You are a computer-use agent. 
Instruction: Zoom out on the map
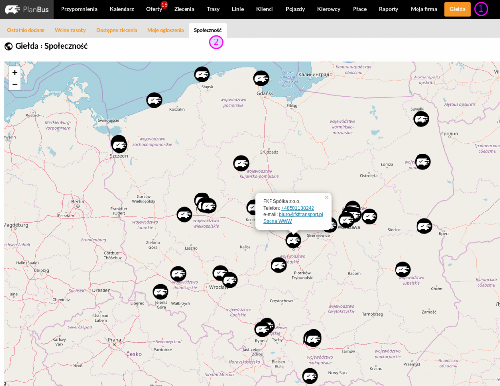15,84
